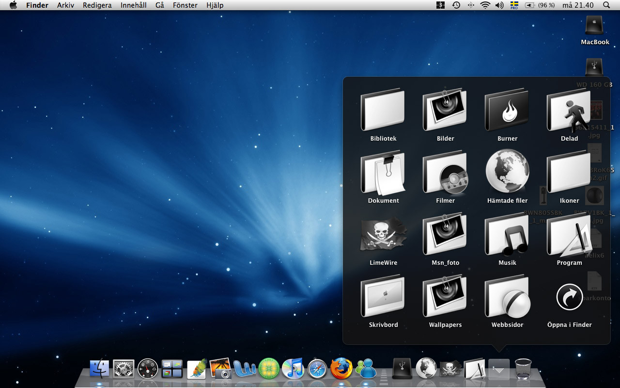The height and width of the screenshot is (388, 620).
Task: Open the Bilder folder in the stack
Action: point(445,110)
